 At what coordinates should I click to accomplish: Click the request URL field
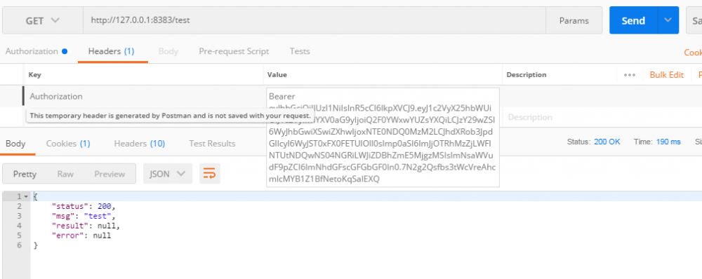314,20
